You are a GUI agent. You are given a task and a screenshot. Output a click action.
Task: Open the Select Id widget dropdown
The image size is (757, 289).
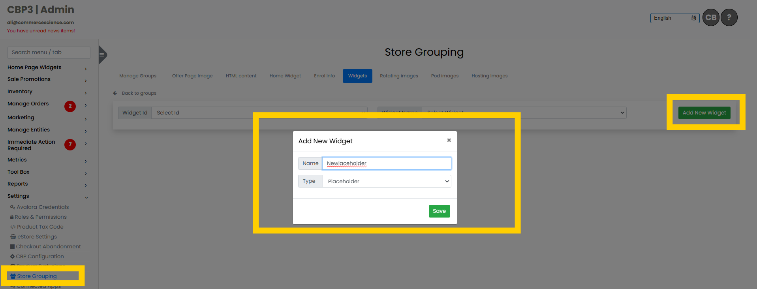(x=259, y=113)
